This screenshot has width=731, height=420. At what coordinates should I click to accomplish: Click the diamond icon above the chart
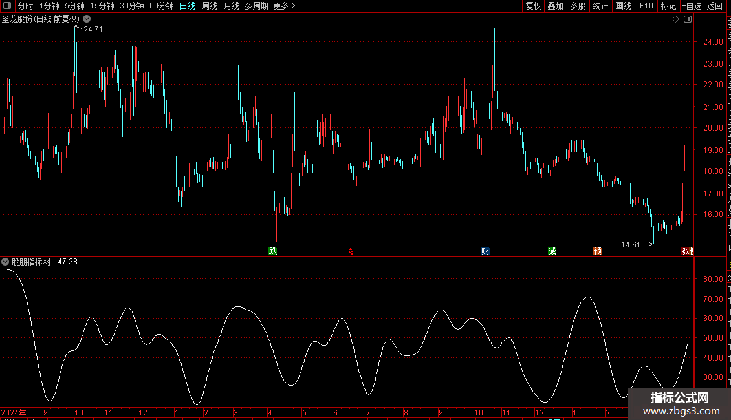[x=675, y=19]
